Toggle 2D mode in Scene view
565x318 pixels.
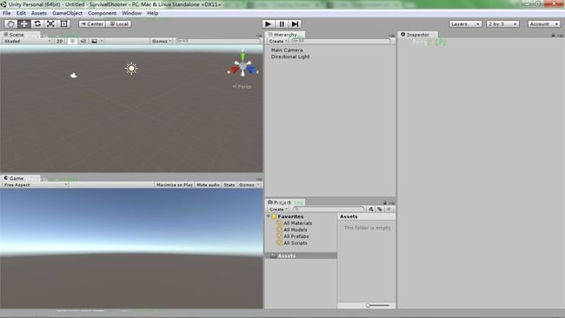[x=60, y=41]
